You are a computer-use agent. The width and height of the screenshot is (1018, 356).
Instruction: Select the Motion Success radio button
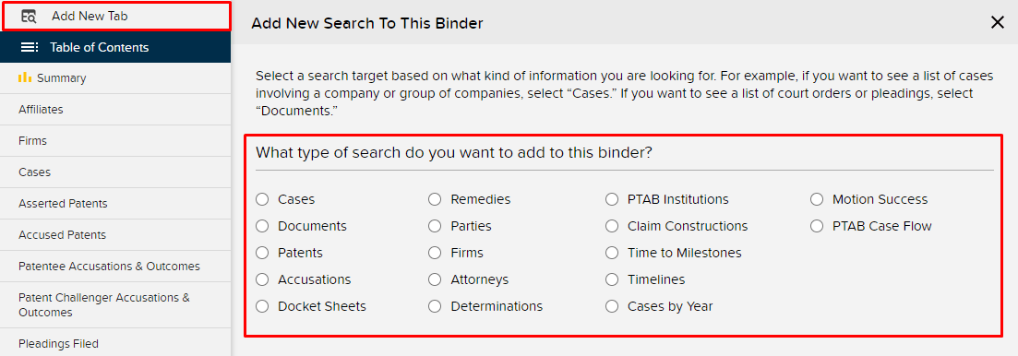[x=817, y=199]
